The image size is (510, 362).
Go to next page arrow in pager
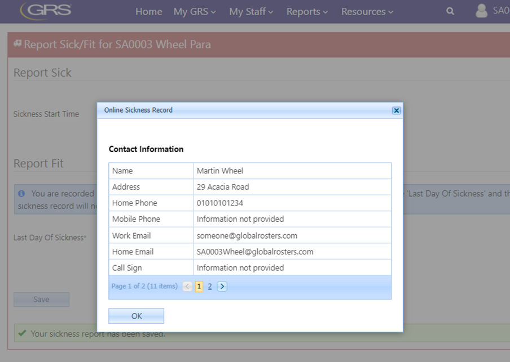[x=222, y=287]
